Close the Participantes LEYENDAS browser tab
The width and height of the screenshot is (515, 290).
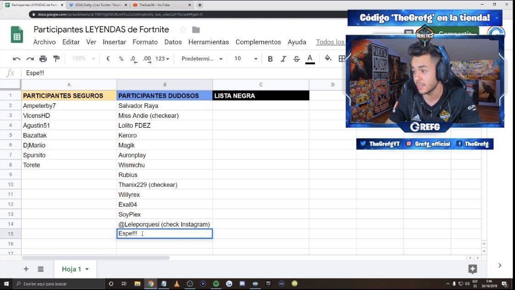click(x=62, y=5)
